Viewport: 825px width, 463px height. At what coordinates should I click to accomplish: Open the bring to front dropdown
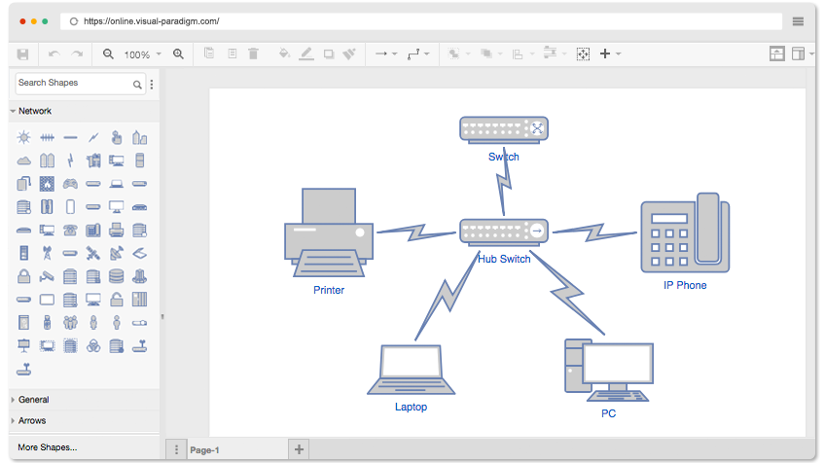[459, 53]
